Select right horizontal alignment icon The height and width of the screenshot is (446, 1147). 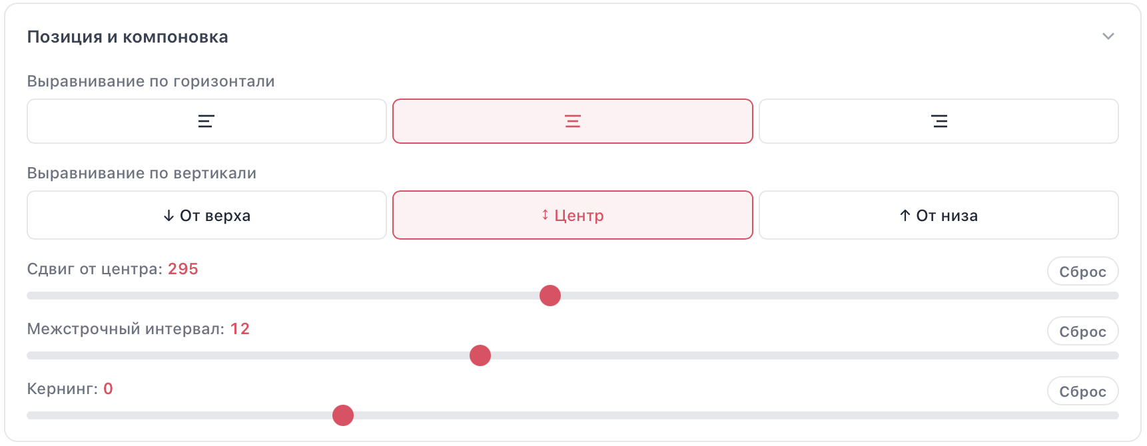[939, 121]
